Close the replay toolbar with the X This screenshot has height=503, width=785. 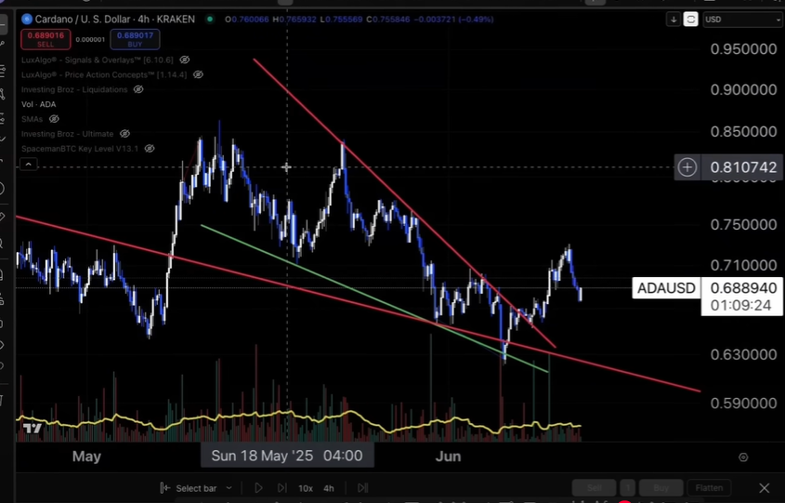point(764,488)
